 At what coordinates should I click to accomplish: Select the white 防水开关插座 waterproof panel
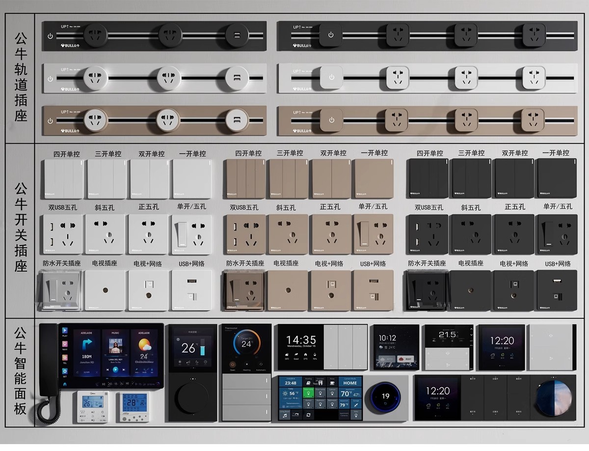[61, 291]
